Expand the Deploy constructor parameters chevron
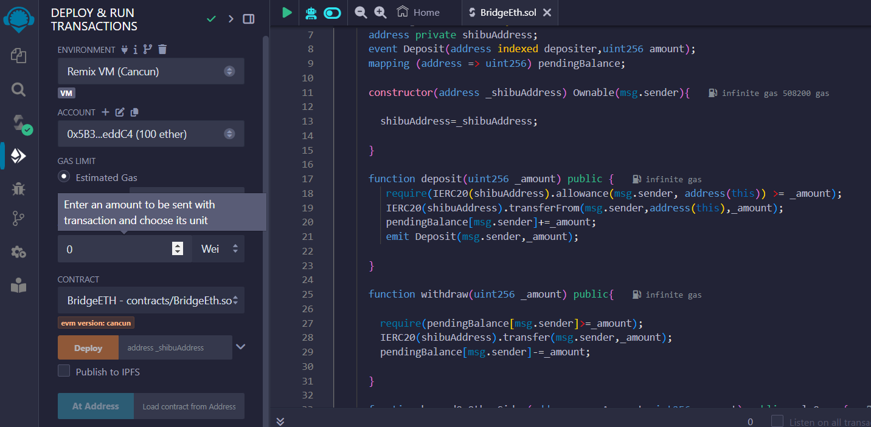The image size is (871, 427). [241, 347]
